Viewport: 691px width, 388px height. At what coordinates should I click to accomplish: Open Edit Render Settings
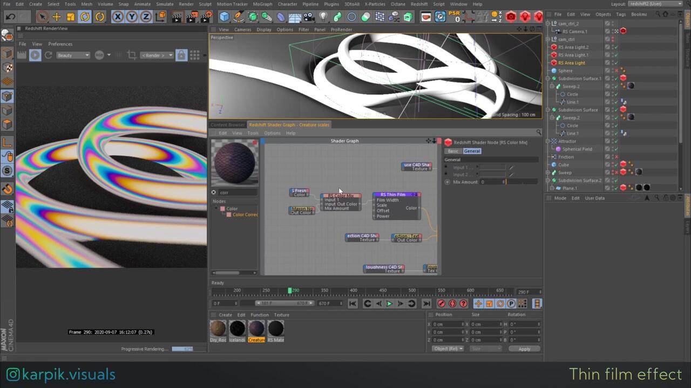205,17
